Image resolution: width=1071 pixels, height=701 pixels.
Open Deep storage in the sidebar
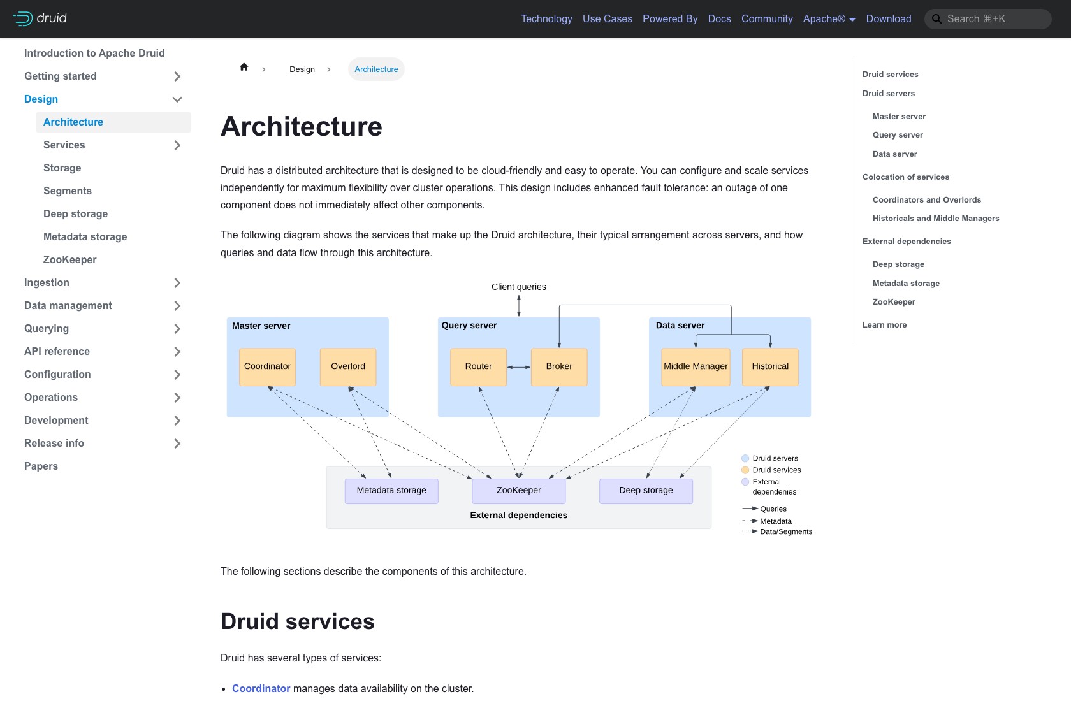pos(75,214)
